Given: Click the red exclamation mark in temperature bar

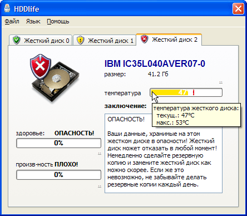Looking at the screenshot, I should (194, 92).
